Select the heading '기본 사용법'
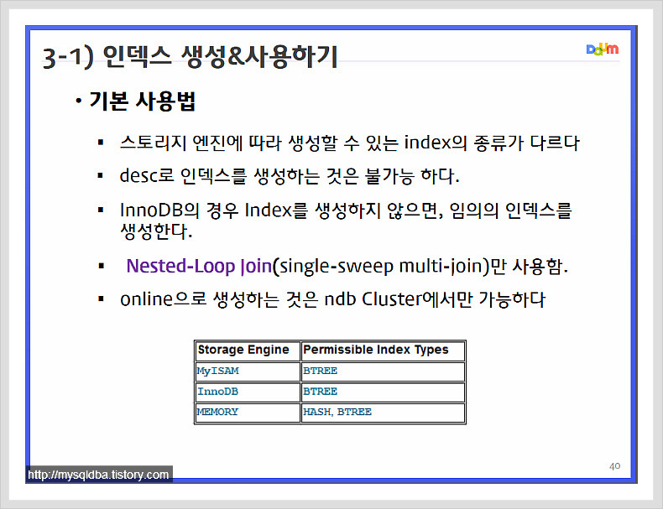This screenshot has height=509, width=663. tap(142, 101)
